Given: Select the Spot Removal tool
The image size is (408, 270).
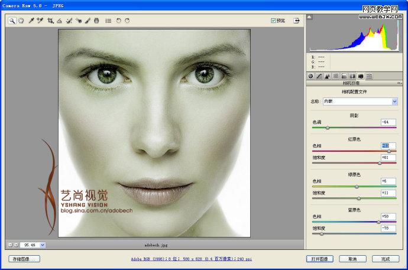Looking at the screenshot, I should tap(69, 21).
